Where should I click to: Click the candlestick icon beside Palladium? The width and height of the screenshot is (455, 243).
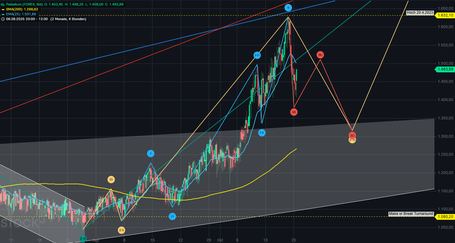(x=3, y=5)
